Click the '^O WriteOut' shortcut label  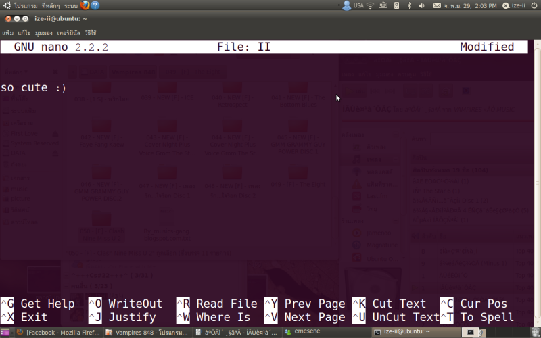[x=125, y=304]
